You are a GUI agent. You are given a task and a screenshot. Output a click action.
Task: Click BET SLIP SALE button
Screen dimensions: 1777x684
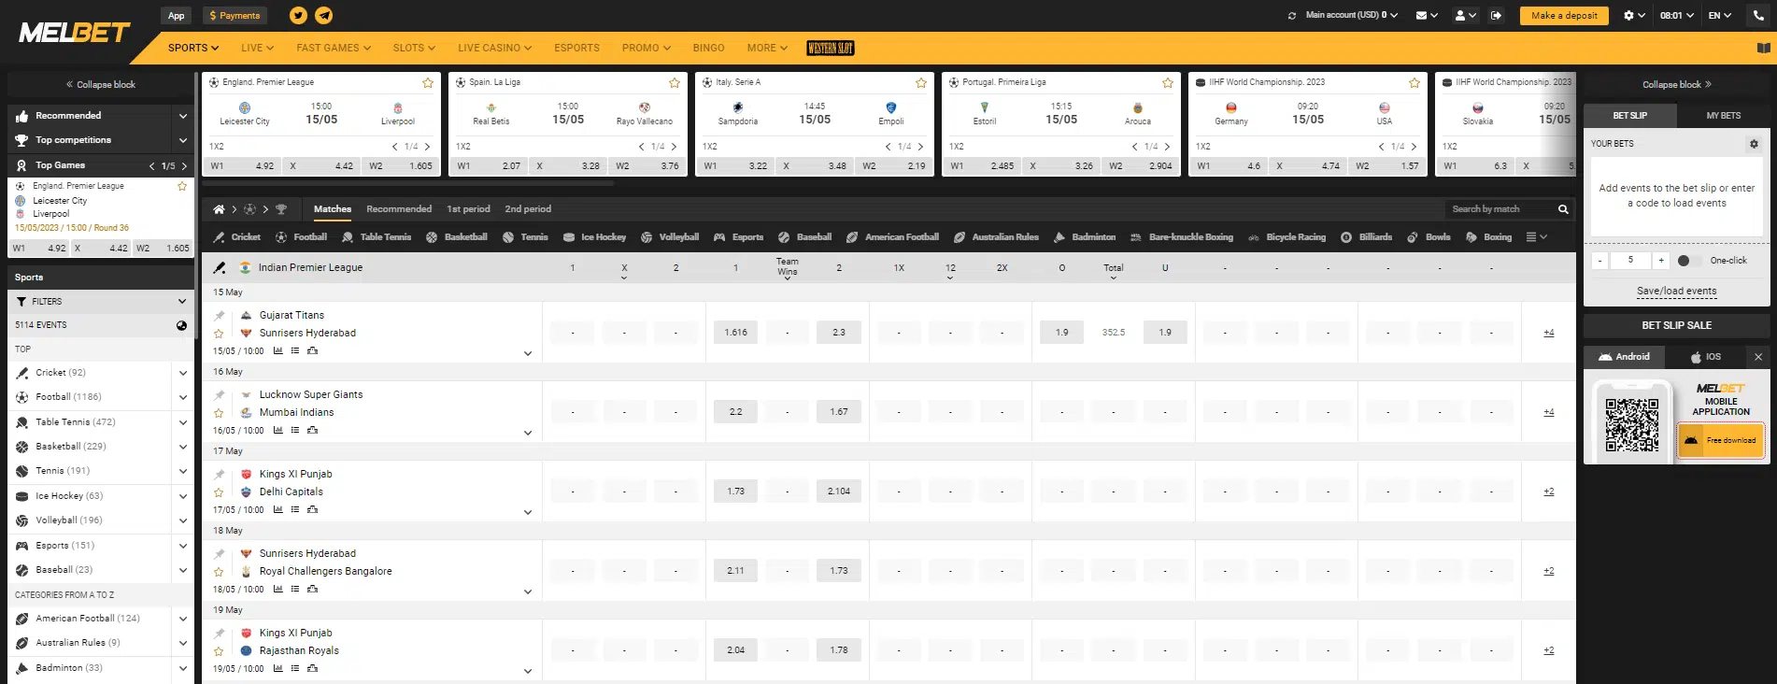click(x=1677, y=325)
